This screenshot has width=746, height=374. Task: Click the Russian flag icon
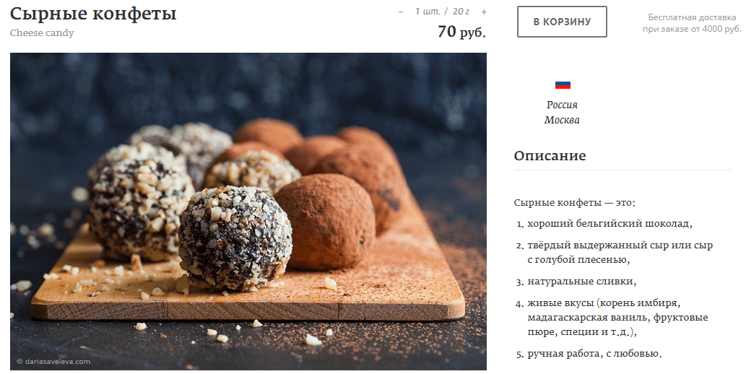(563, 85)
